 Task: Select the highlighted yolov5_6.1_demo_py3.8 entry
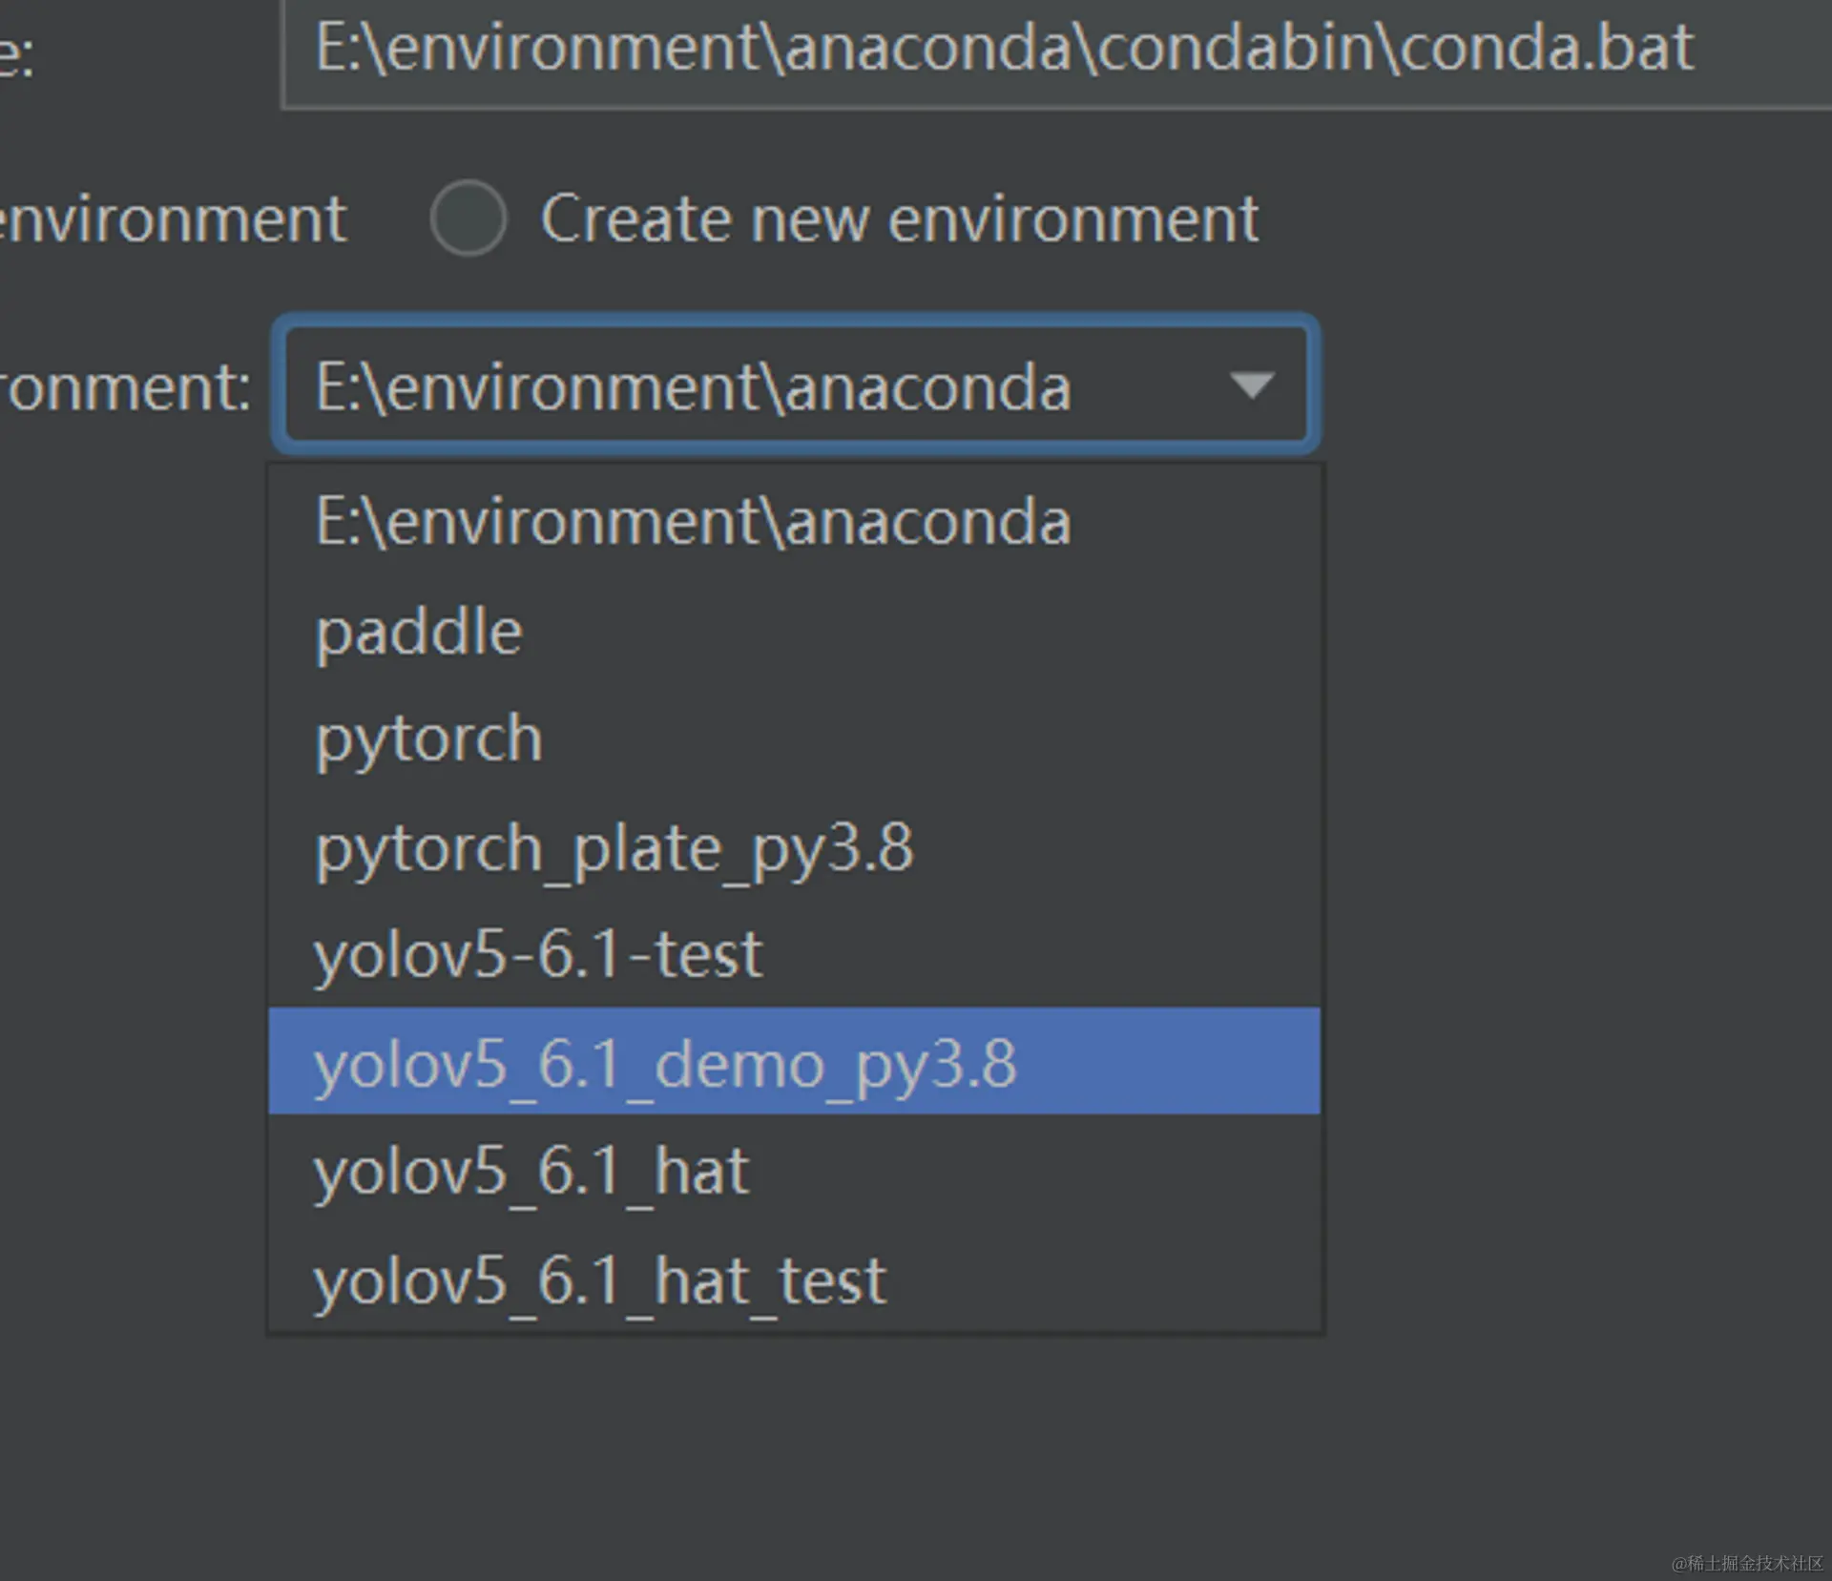[x=665, y=1063]
